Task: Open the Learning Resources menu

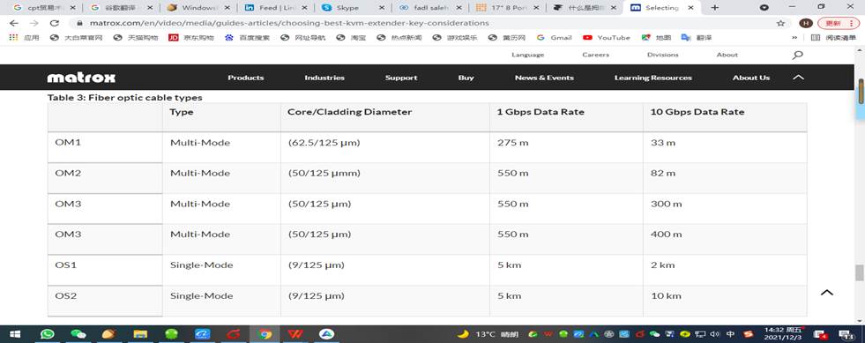Action: [x=653, y=78]
